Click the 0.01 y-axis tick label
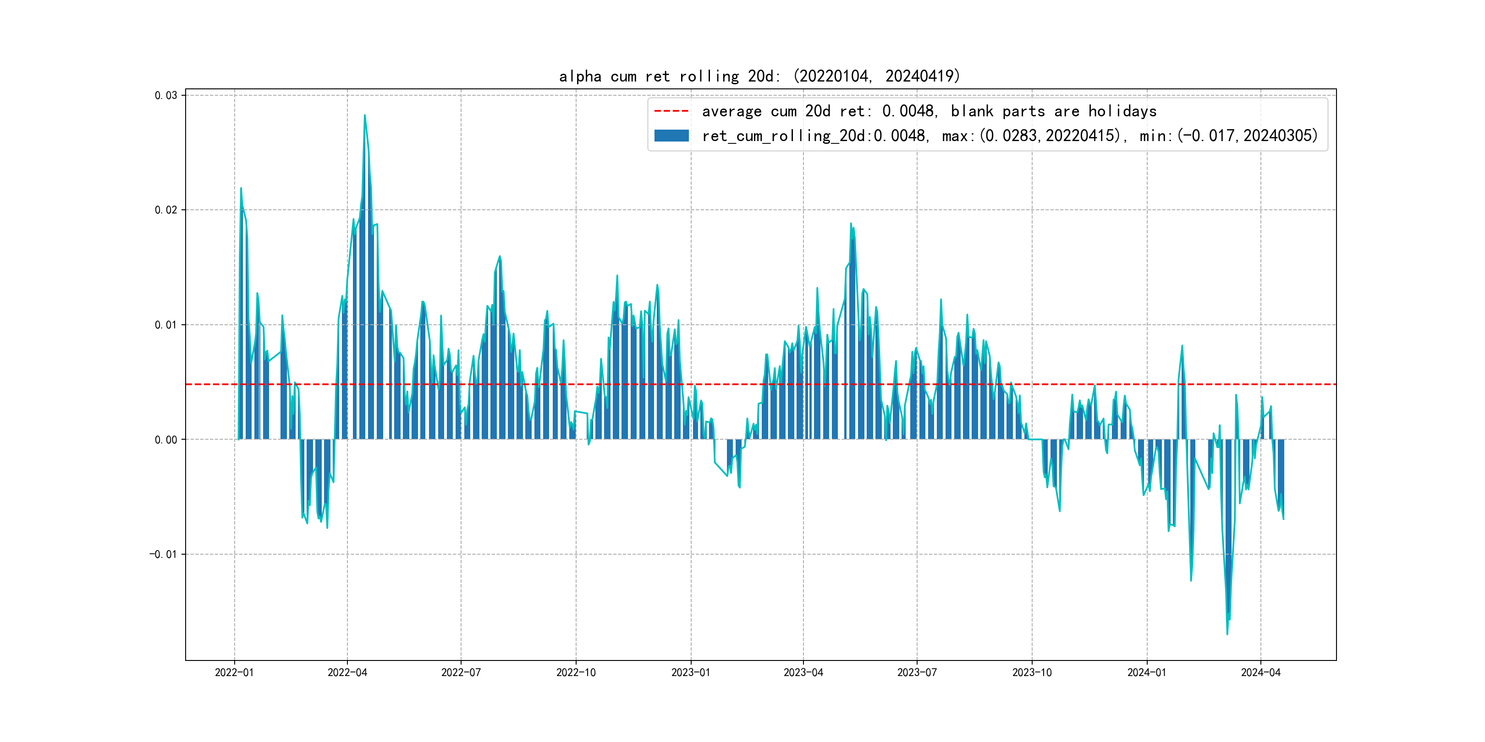1485x742 pixels. point(165,325)
